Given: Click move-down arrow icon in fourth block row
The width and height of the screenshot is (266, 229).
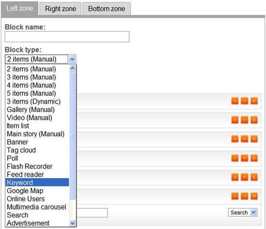Looking at the screenshot, I should pyautogui.click(x=244, y=158).
